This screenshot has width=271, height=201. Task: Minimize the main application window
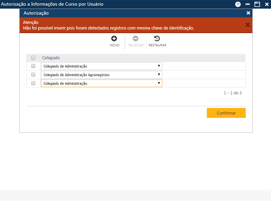click(247, 4)
